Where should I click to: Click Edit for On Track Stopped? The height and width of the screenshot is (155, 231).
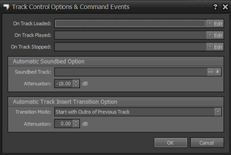pyautogui.click(x=218, y=47)
